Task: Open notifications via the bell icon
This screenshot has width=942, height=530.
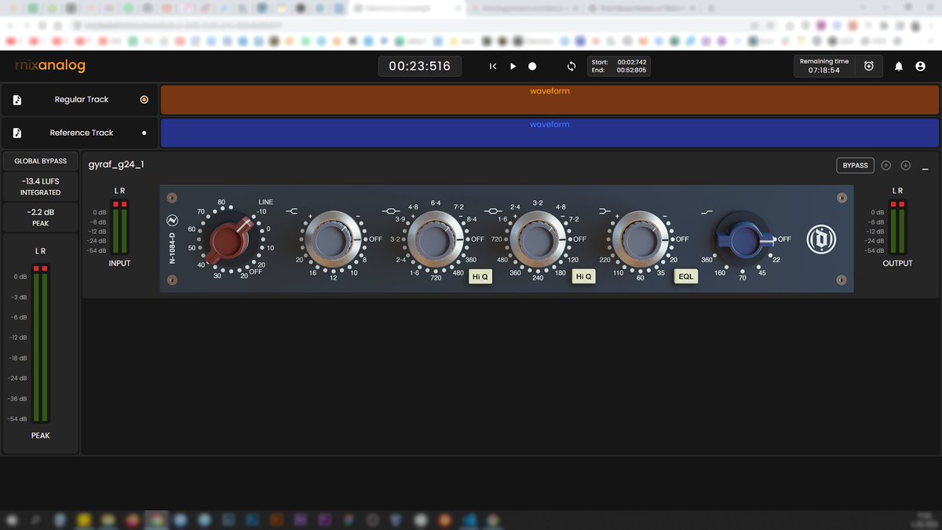Action: [x=898, y=66]
